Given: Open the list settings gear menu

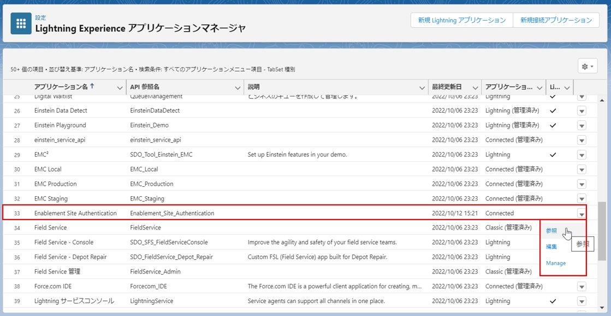Looking at the screenshot, I should tap(588, 66).
